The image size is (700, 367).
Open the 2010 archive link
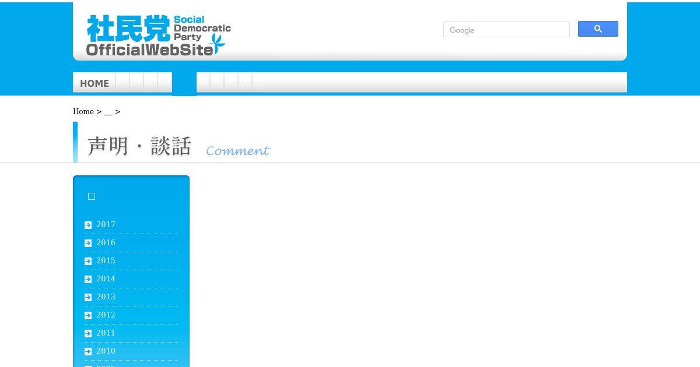[106, 351]
